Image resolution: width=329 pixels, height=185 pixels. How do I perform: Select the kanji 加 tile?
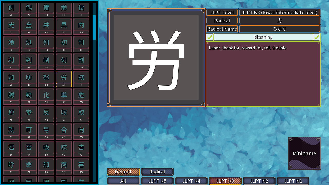pyautogui.click(x=11, y=78)
